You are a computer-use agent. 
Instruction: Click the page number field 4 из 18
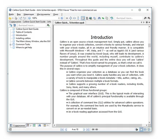(75, 129)
